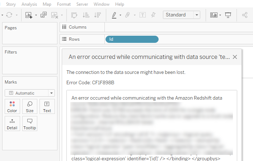The image size is (253, 161).
Task: Click the Filters shelf label
Action: pyautogui.click(x=11, y=52)
